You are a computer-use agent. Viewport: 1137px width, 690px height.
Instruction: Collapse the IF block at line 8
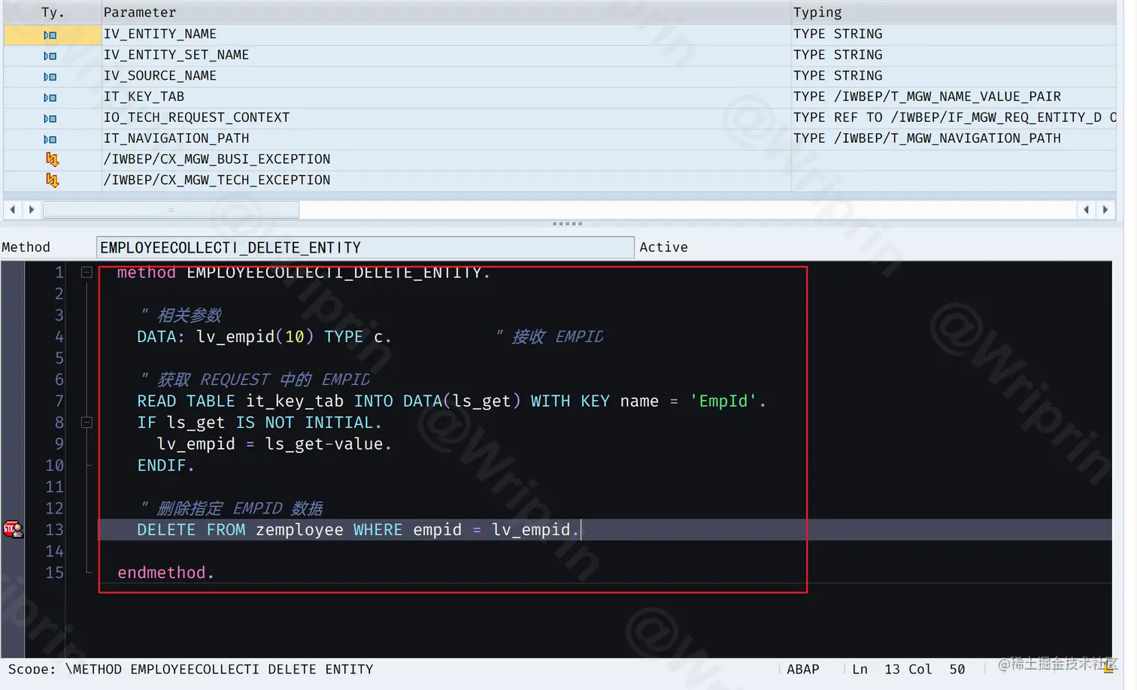(86, 422)
